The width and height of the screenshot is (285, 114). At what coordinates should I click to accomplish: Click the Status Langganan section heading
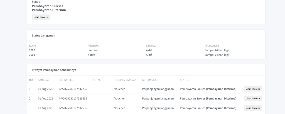click(x=43, y=35)
